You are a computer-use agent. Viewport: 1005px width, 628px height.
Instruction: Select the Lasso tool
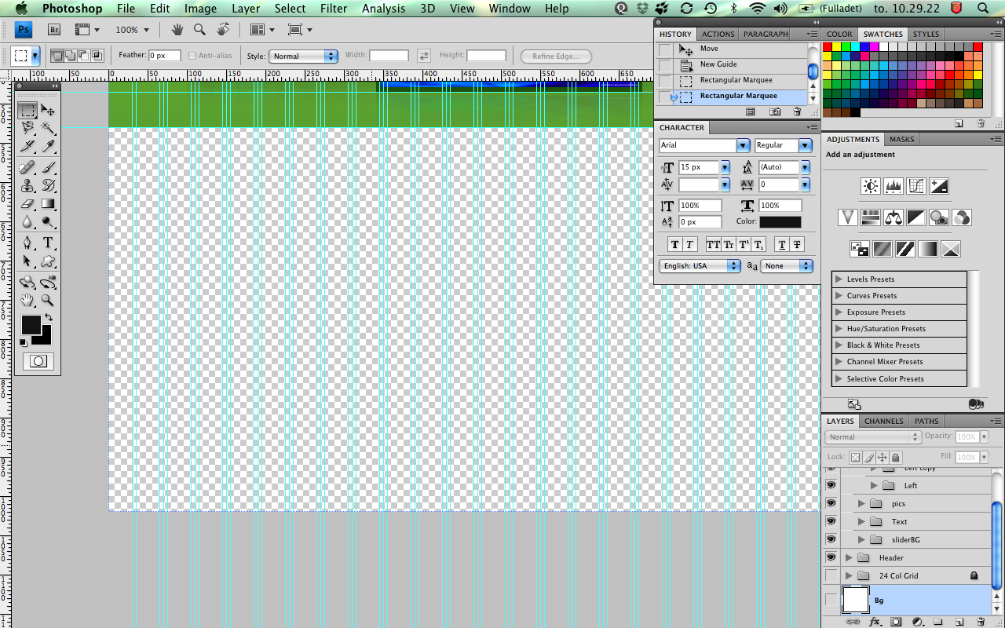[x=27, y=128]
